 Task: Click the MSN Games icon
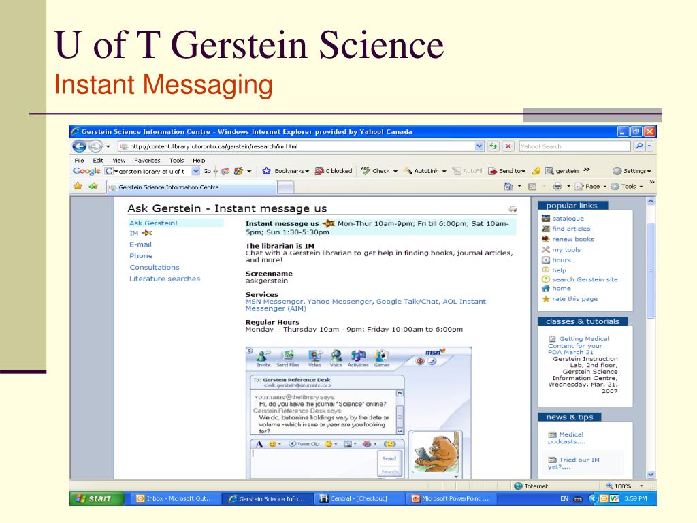pos(381,358)
